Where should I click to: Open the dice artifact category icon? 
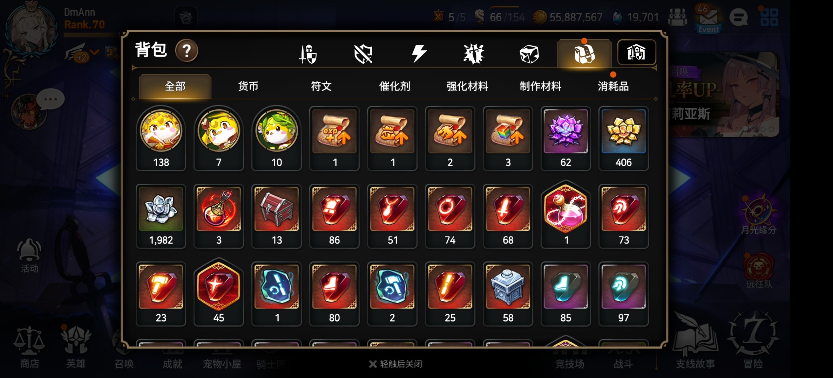click(529, 54)
